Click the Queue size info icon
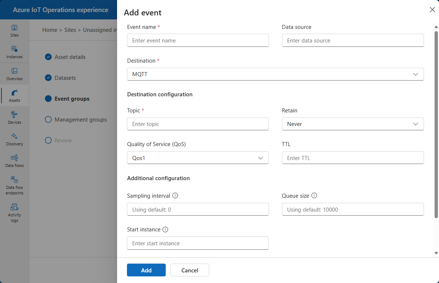Viewport: 439px width, 283px height. (314, 196)
